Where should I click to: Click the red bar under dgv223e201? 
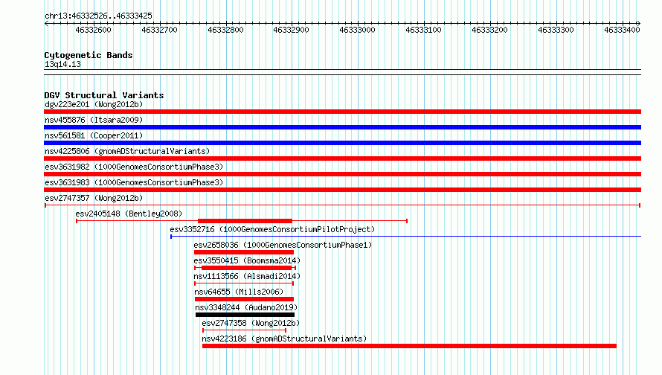[x=342, y=112]
